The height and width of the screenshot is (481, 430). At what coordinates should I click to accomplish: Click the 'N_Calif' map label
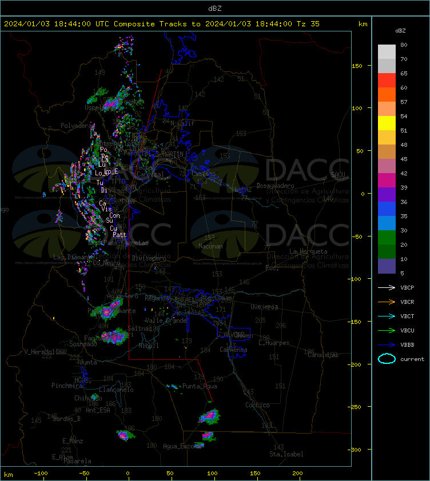click(182, 123)
